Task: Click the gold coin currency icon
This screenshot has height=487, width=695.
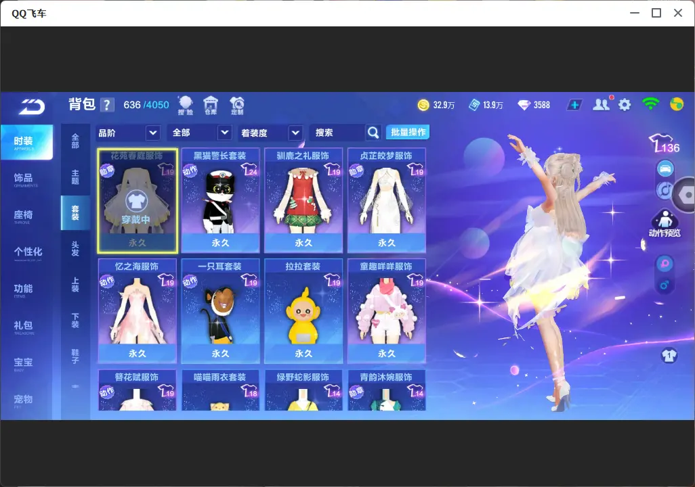Action: click(x=423, y=105)
